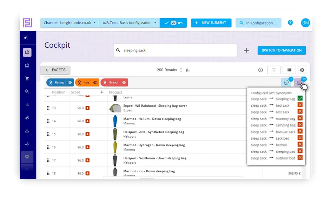Viewport: 330px width, 199px height.
Task: Open the search-settings magnifier sidebar icon
Action: [27, 91]
